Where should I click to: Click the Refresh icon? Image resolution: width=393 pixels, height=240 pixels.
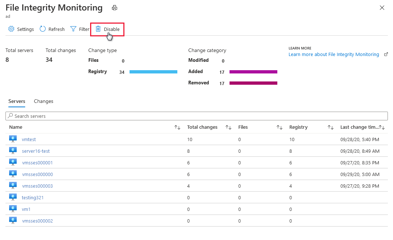(43, 29)
